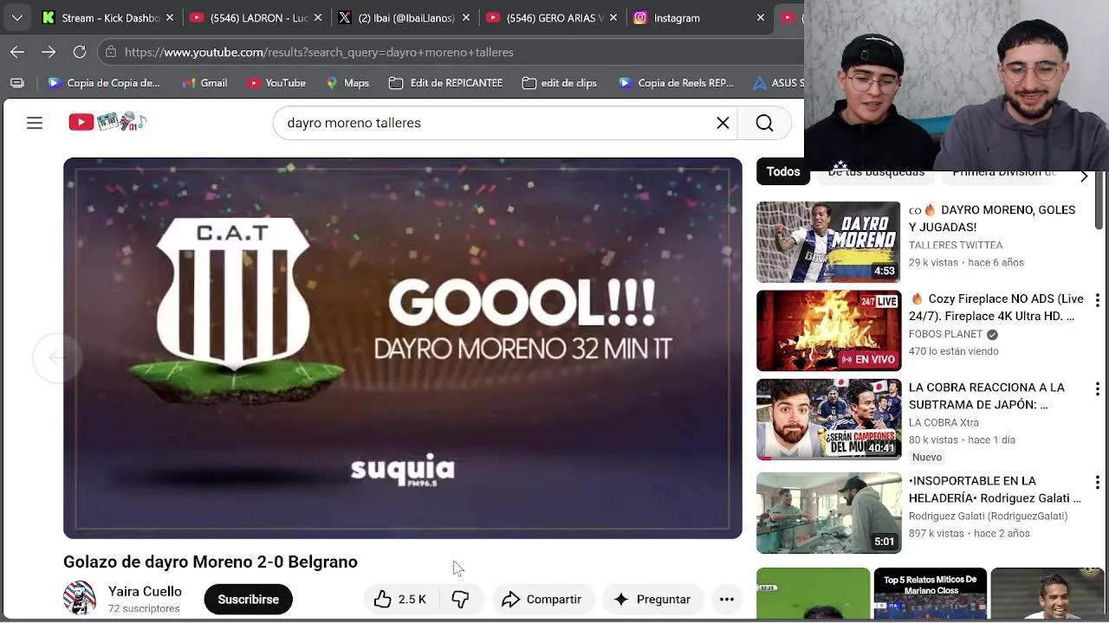Close the GERO ARIAS tab
The height and width of the screenshot is (623, 1109).
[x=613, y=17]
